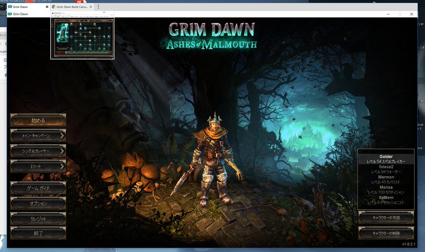Switch to the Grim Dawn Build Calculator tab
The height and width of the screenshot is (252, 425).
point(72,7)
